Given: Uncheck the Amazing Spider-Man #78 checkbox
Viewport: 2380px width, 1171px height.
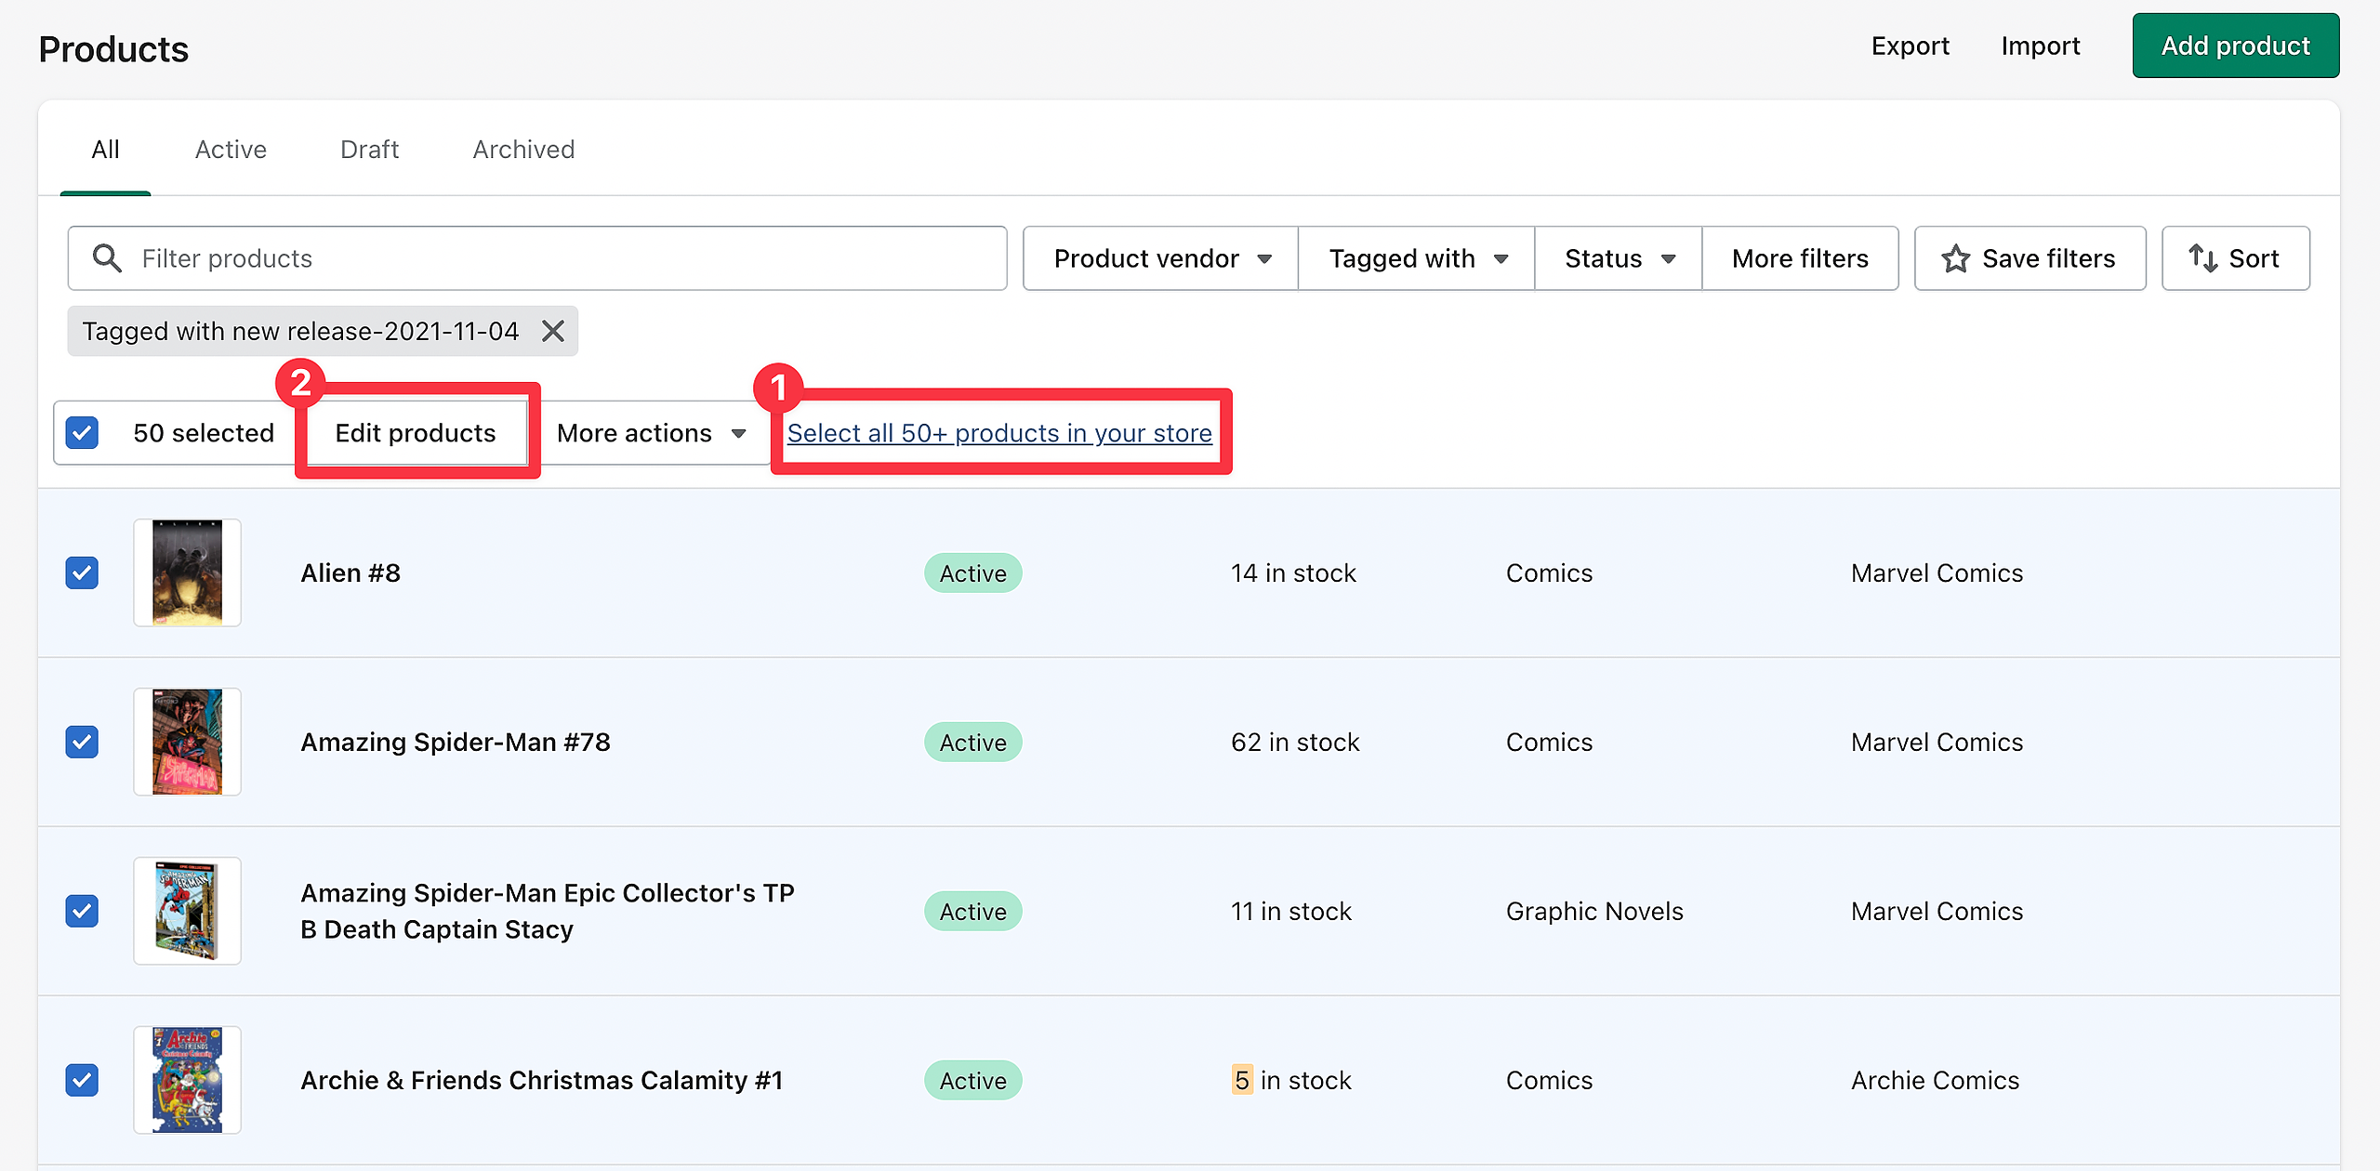Looking at the screenshot, I should 83,742.
